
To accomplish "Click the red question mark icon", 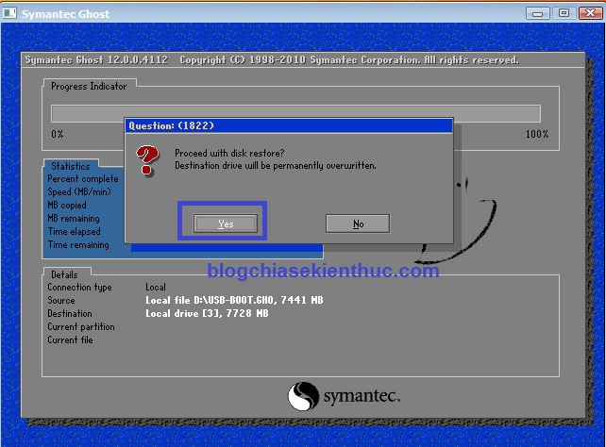I will [x=147, y=160].
